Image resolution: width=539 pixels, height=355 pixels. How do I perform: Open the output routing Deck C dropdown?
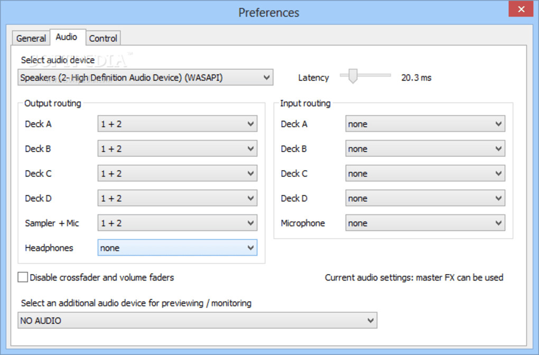point(178,174)
